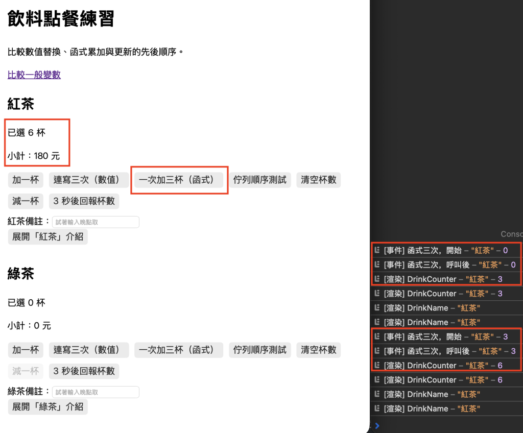Click 綠茶's 一次加三杯（函式） button
The image size is (523, 433).
(179, 350)
